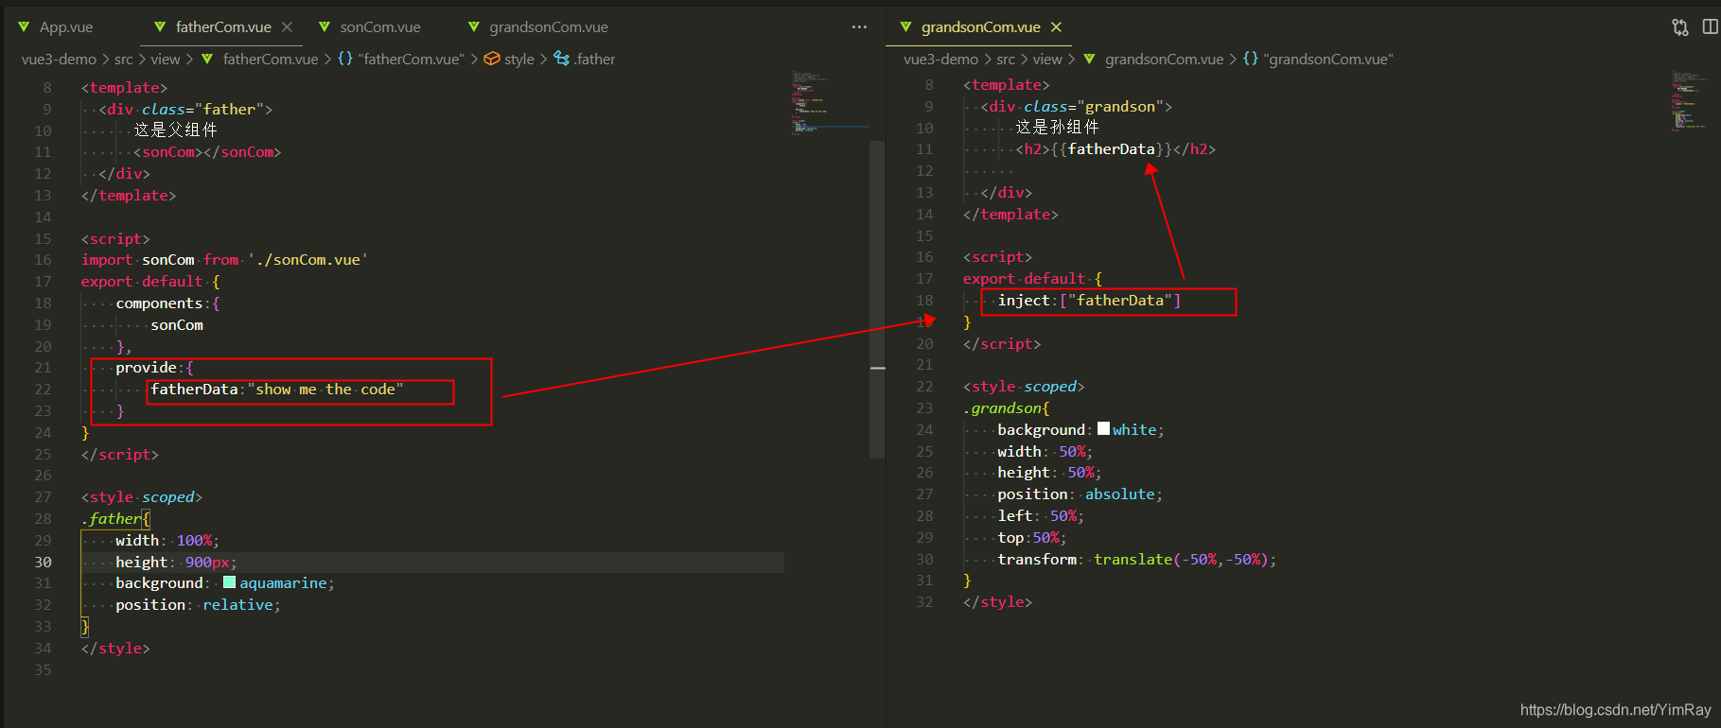Close the right grandsonCom.vue tab with its X
The height and width of the screenshot is (728, 1721).
[x=1057, y=27]
